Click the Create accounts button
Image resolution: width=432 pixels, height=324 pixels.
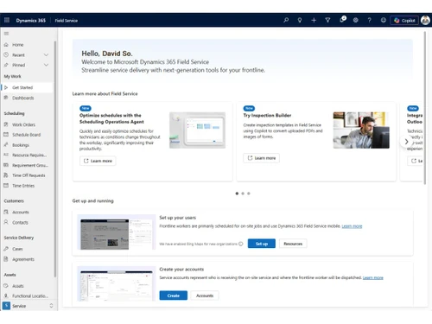[x=174, y=295]
